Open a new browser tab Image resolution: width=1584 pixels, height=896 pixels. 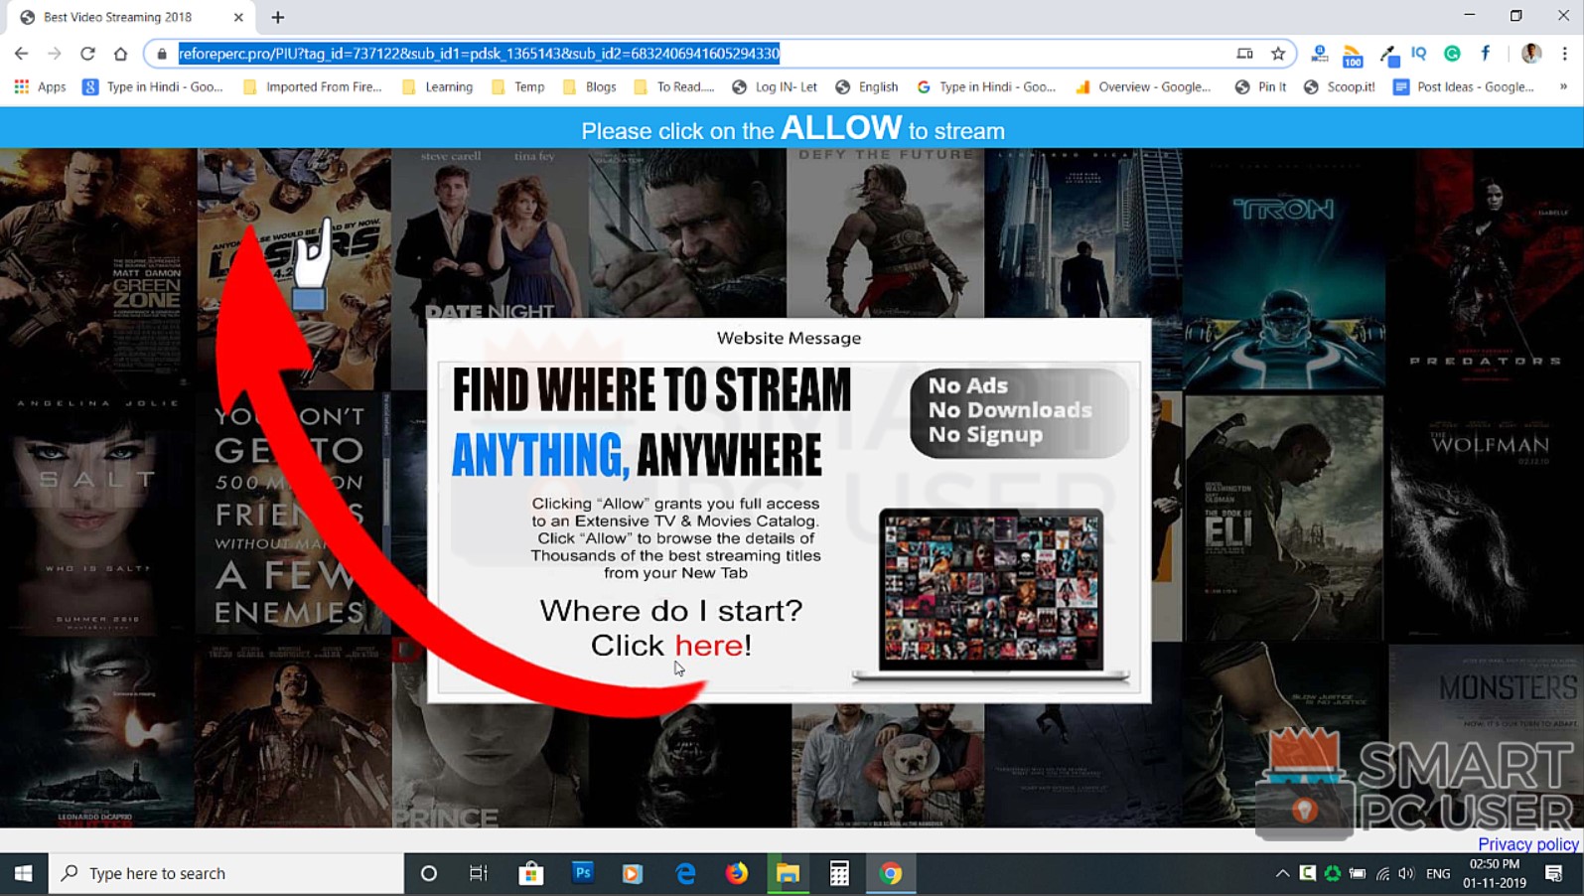[x=278, y=17]
